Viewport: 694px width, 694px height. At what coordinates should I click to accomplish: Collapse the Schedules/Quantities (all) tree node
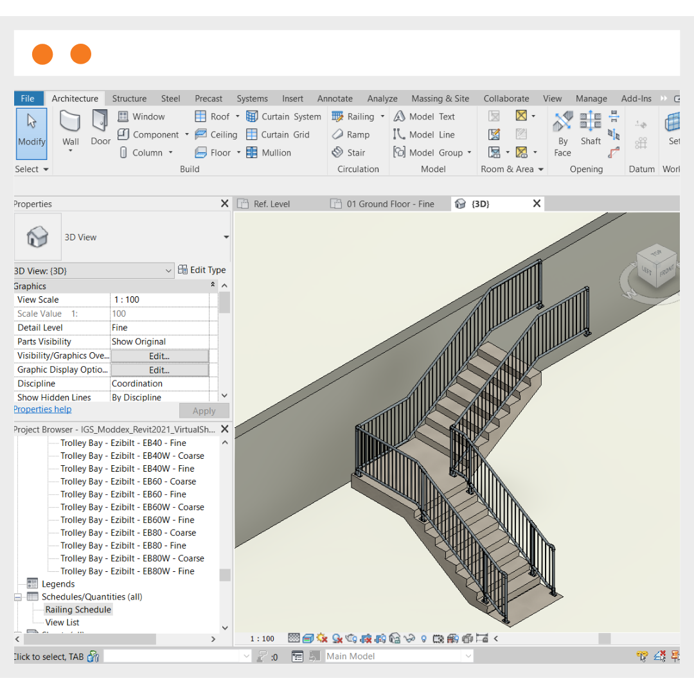click(x=18, y=597)
